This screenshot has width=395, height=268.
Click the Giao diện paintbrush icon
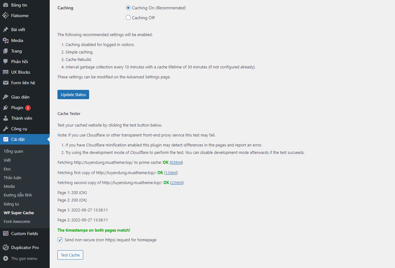(6, 97)
